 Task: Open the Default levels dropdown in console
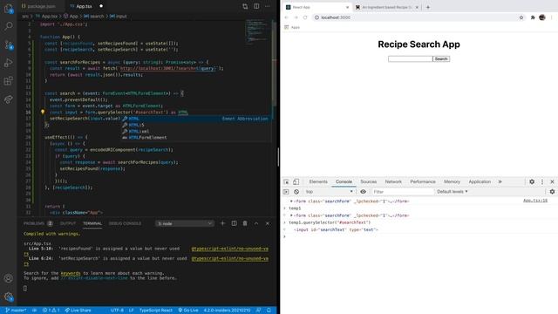pos(452,192)
